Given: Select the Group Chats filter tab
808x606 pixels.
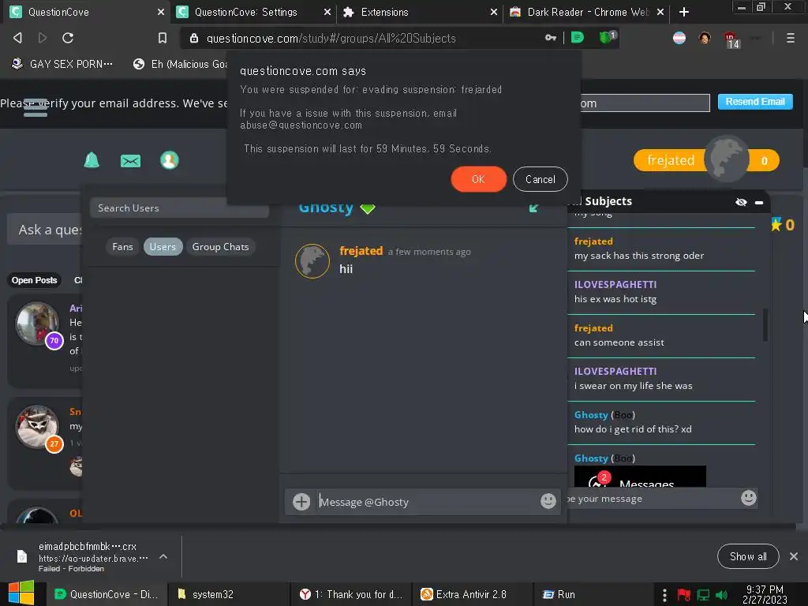Looking at the screenshot, I should point(221,247).
